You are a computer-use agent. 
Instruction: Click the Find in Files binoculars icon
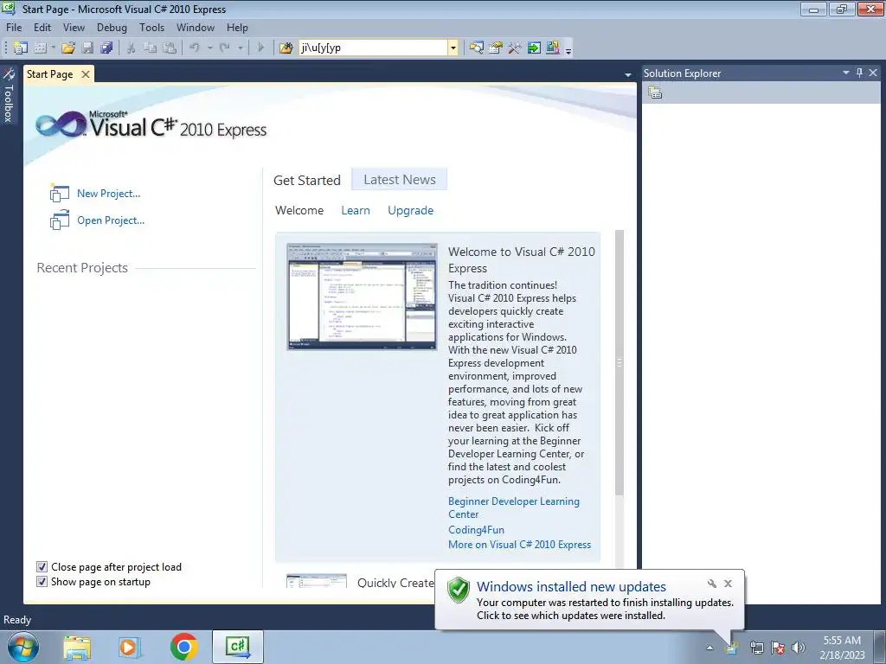coord(286,48)
